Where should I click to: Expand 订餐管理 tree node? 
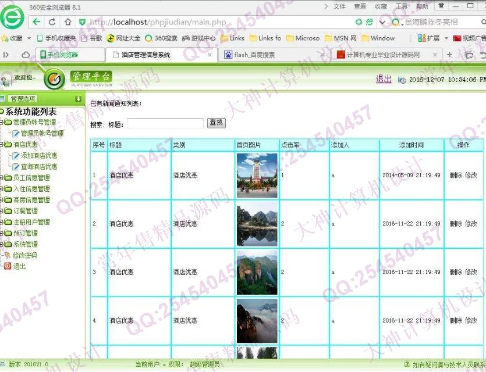coord(1,211)
